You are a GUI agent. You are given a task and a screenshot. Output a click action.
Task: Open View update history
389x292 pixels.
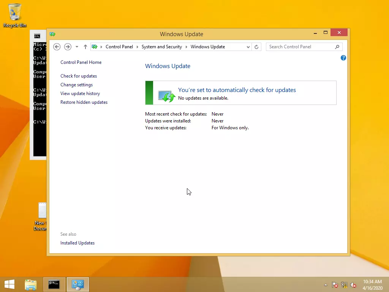80,94
